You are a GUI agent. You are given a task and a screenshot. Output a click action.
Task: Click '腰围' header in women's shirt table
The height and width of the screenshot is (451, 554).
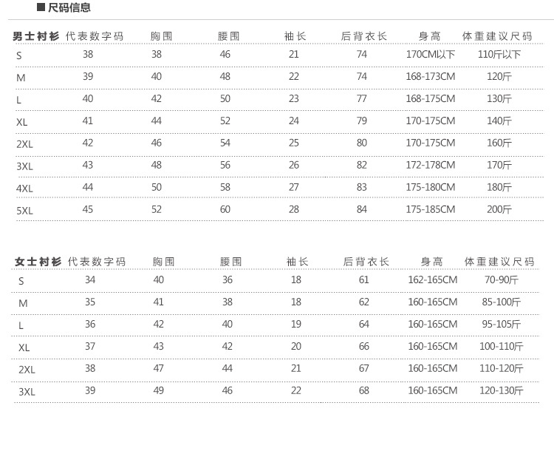tap(230, 262)
